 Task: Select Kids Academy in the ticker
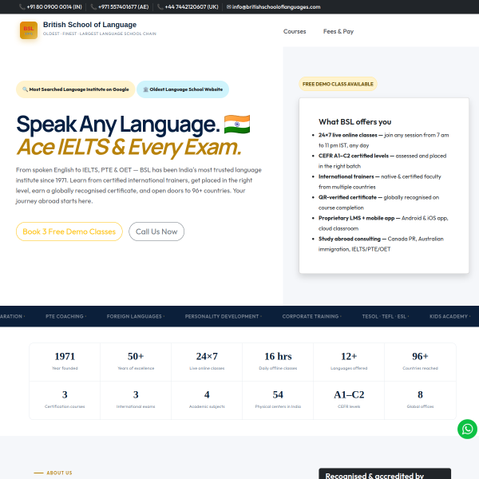click(x=449, y=316)
